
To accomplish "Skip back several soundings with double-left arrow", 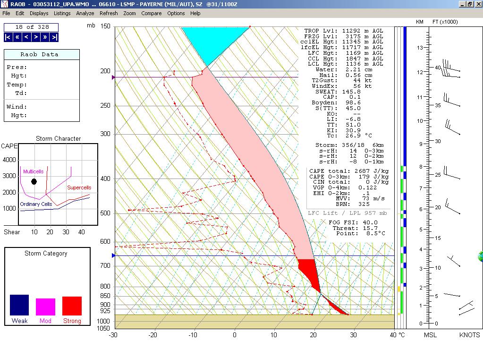I will [x=17, y=37].
